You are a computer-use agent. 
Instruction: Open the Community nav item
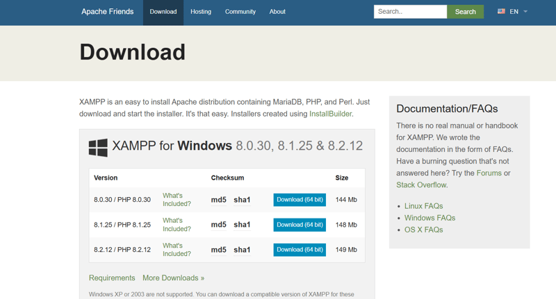(240, 12)
